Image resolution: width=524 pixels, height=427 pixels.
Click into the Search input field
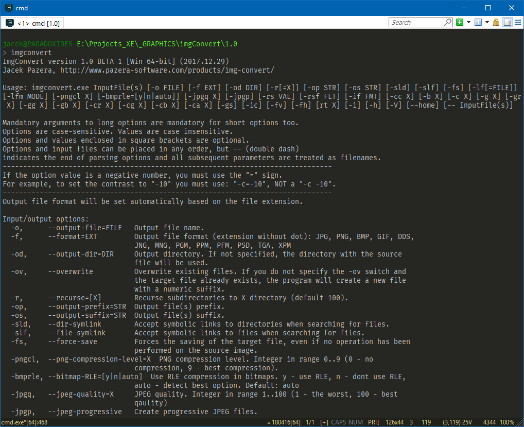[x=416, y=22]
